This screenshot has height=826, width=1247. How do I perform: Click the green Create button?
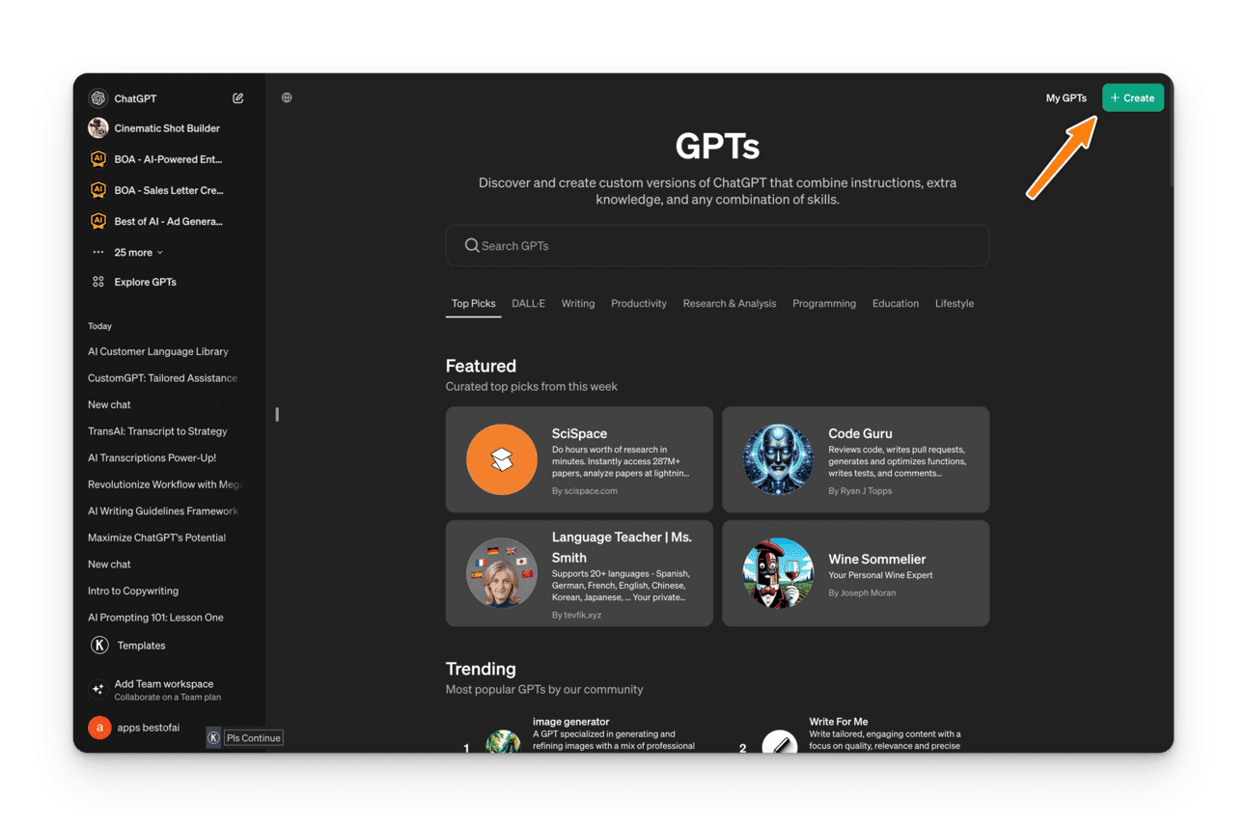point(1133,97)
